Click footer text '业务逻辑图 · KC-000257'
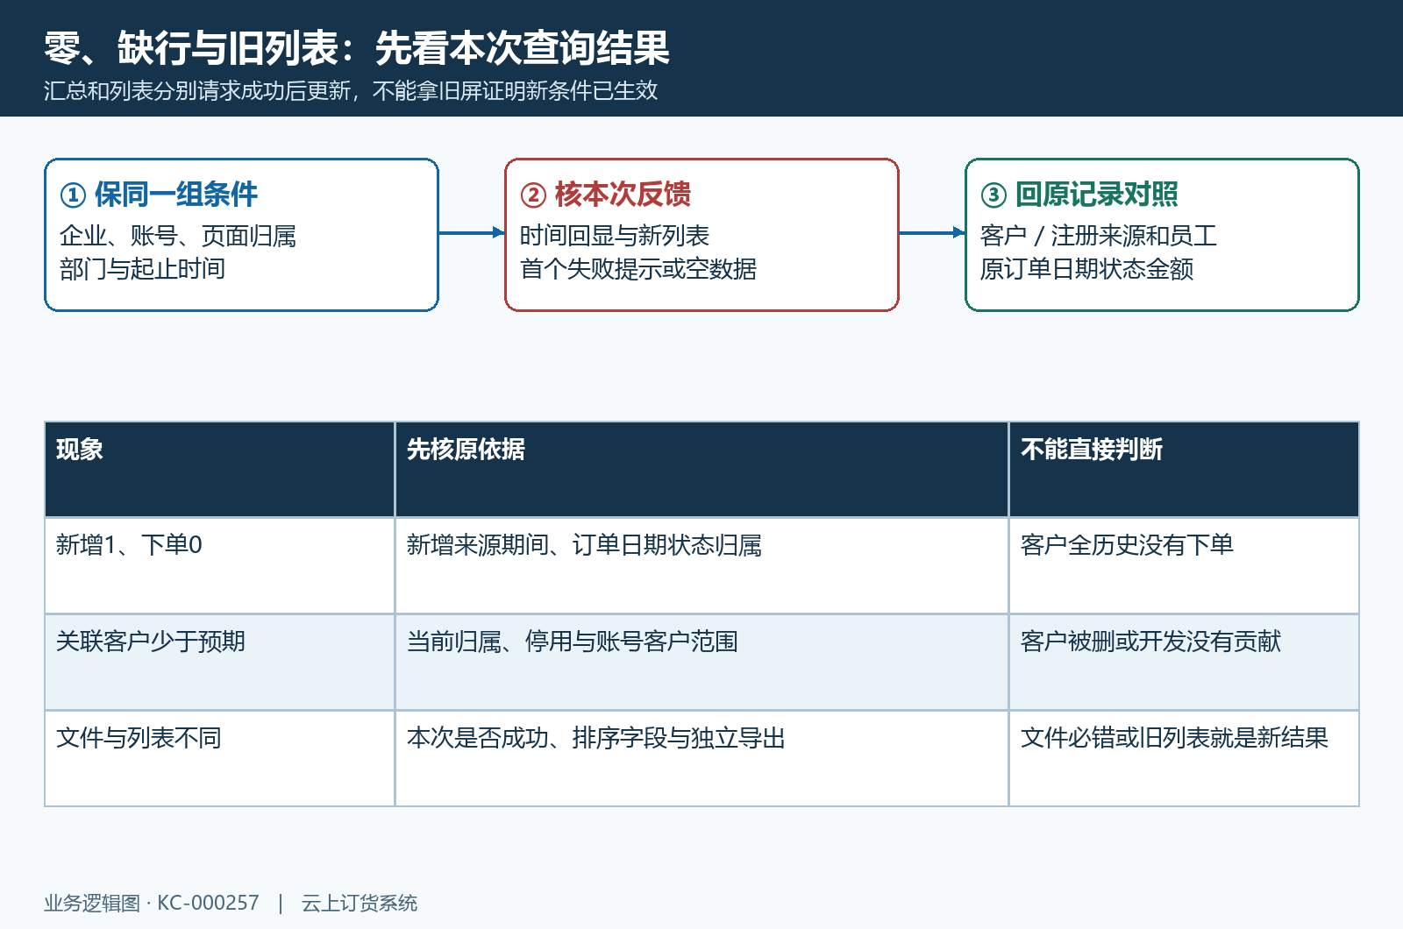 pos(152,903)
